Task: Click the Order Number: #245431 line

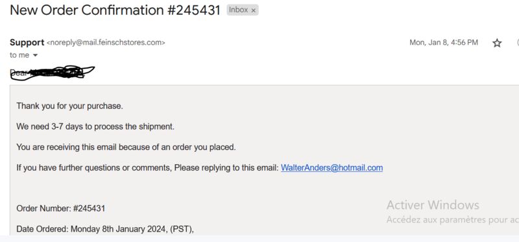Action: pyautogui.click(x=61, y=208)
